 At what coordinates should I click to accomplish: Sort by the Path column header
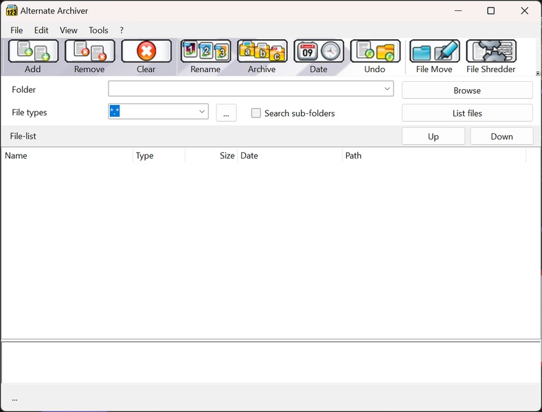pyautogui.click(x=434, y=156)
